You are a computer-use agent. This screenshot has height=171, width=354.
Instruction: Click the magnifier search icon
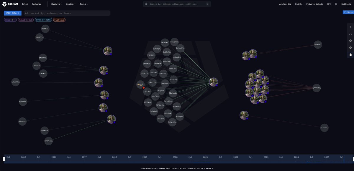[x=146, y=4]
